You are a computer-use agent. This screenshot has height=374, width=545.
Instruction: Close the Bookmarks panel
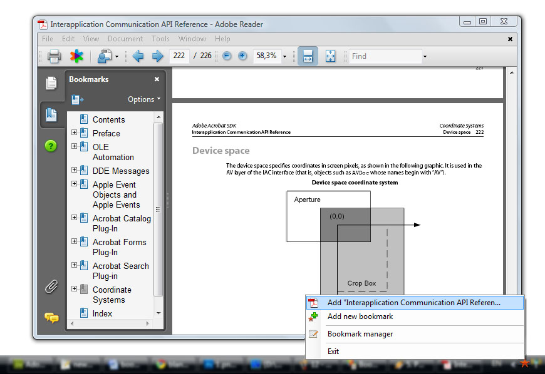157,79
